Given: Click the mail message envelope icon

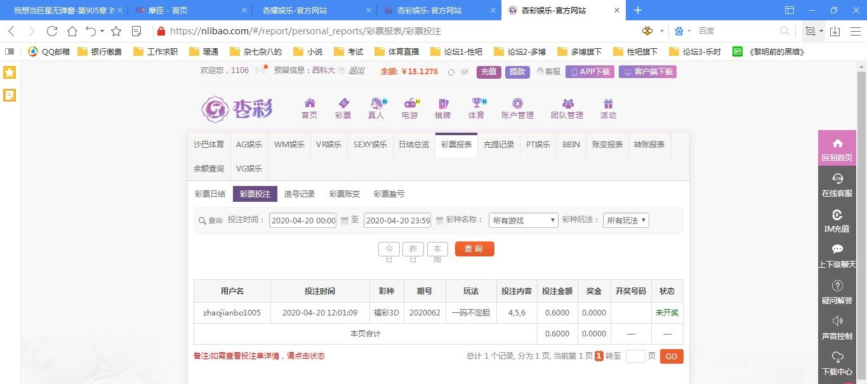Looking at the screenshot, I should pyautogui.click(x=260, y=71).
